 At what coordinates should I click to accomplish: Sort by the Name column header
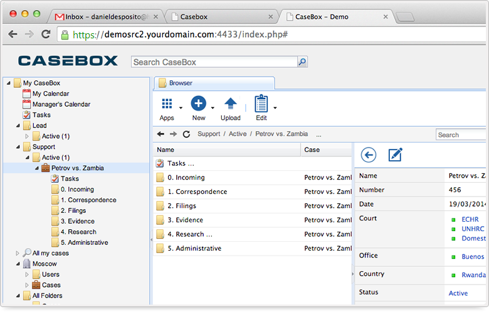point(227,149)
